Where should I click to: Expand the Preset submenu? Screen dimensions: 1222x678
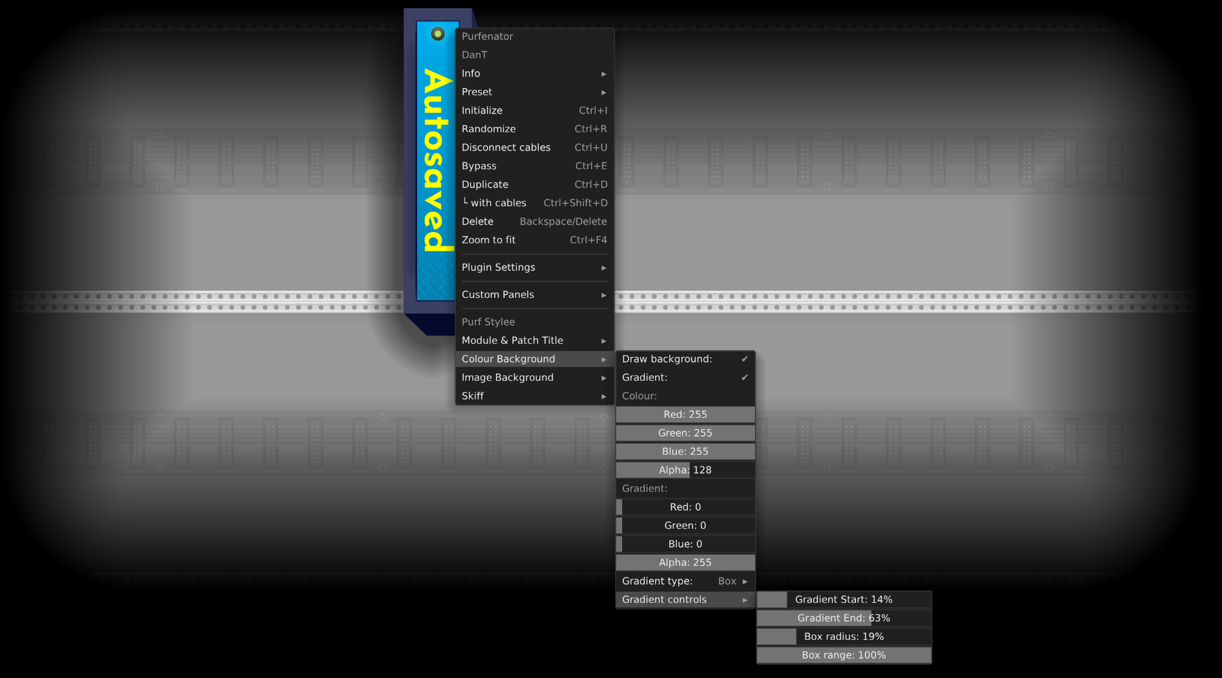533,92
